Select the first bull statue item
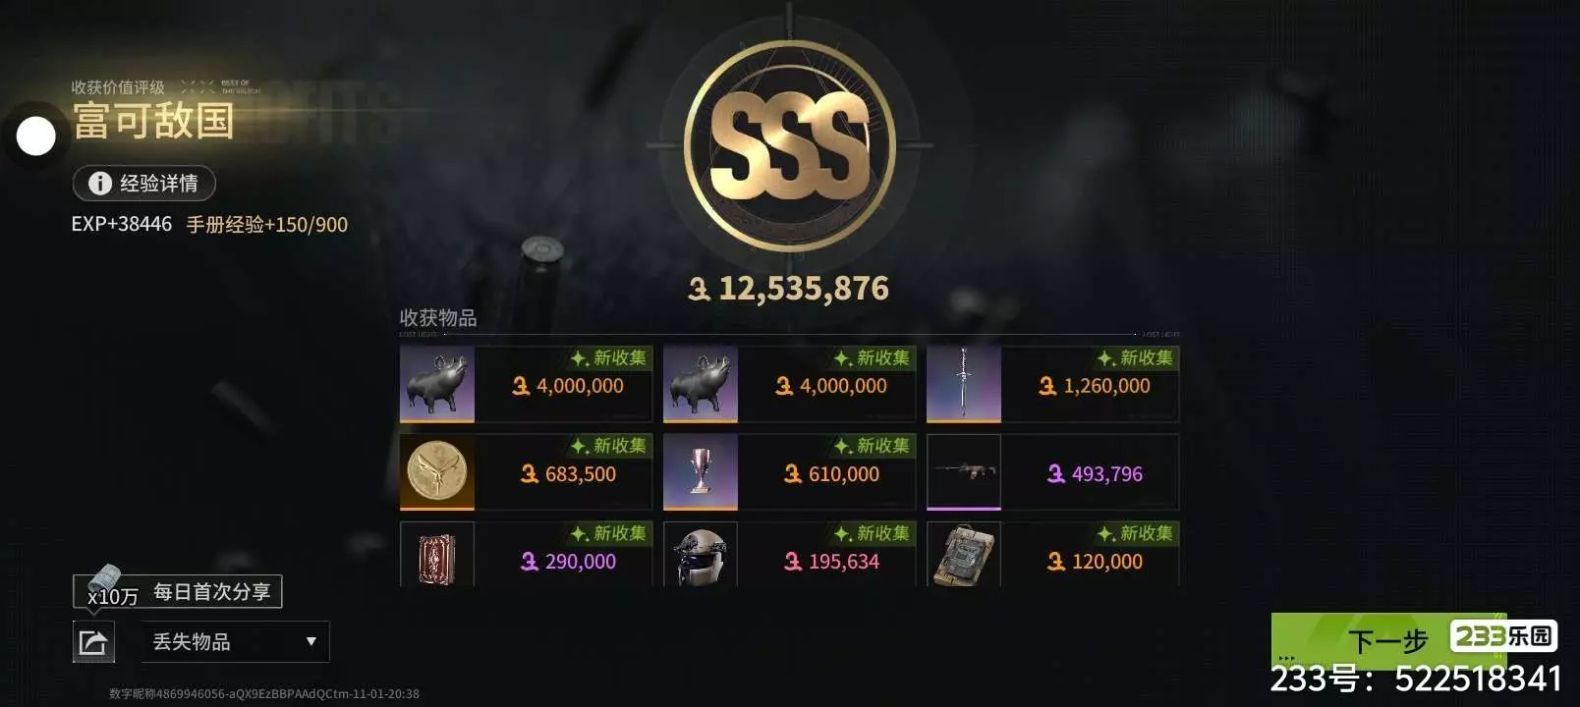Screen dimensions: 1580x707 point(436,384)
